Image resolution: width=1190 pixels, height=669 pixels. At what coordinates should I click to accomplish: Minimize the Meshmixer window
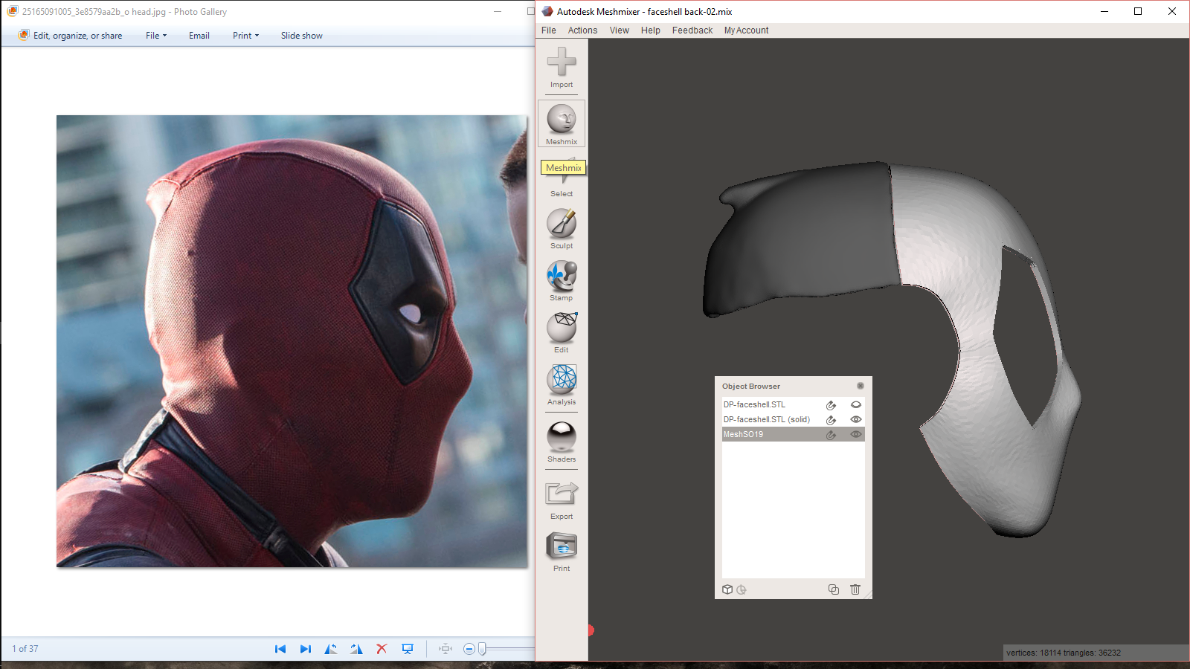[1104, 11]
